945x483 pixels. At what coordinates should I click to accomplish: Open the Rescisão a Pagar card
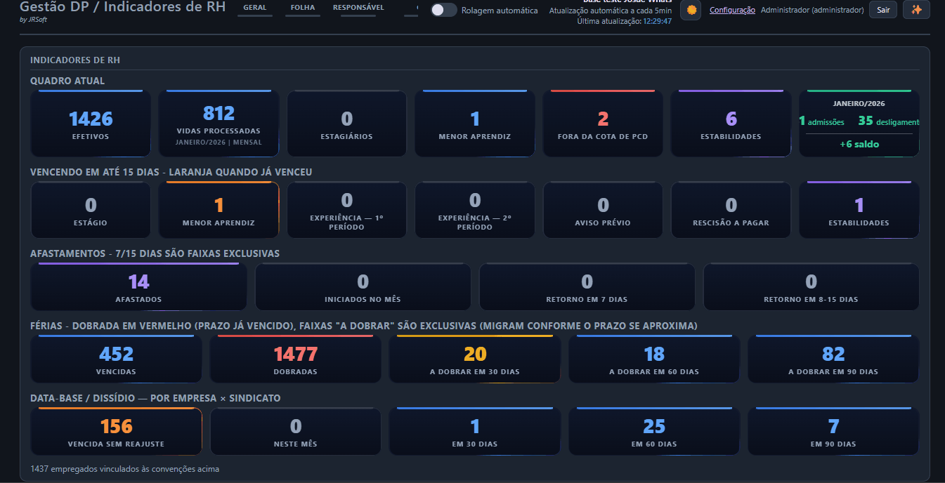(731, 210)
